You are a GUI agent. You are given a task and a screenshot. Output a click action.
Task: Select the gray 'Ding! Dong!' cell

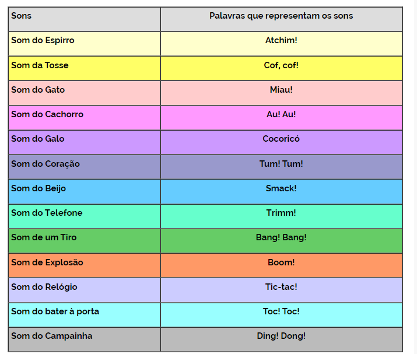(x=281, y=339)
